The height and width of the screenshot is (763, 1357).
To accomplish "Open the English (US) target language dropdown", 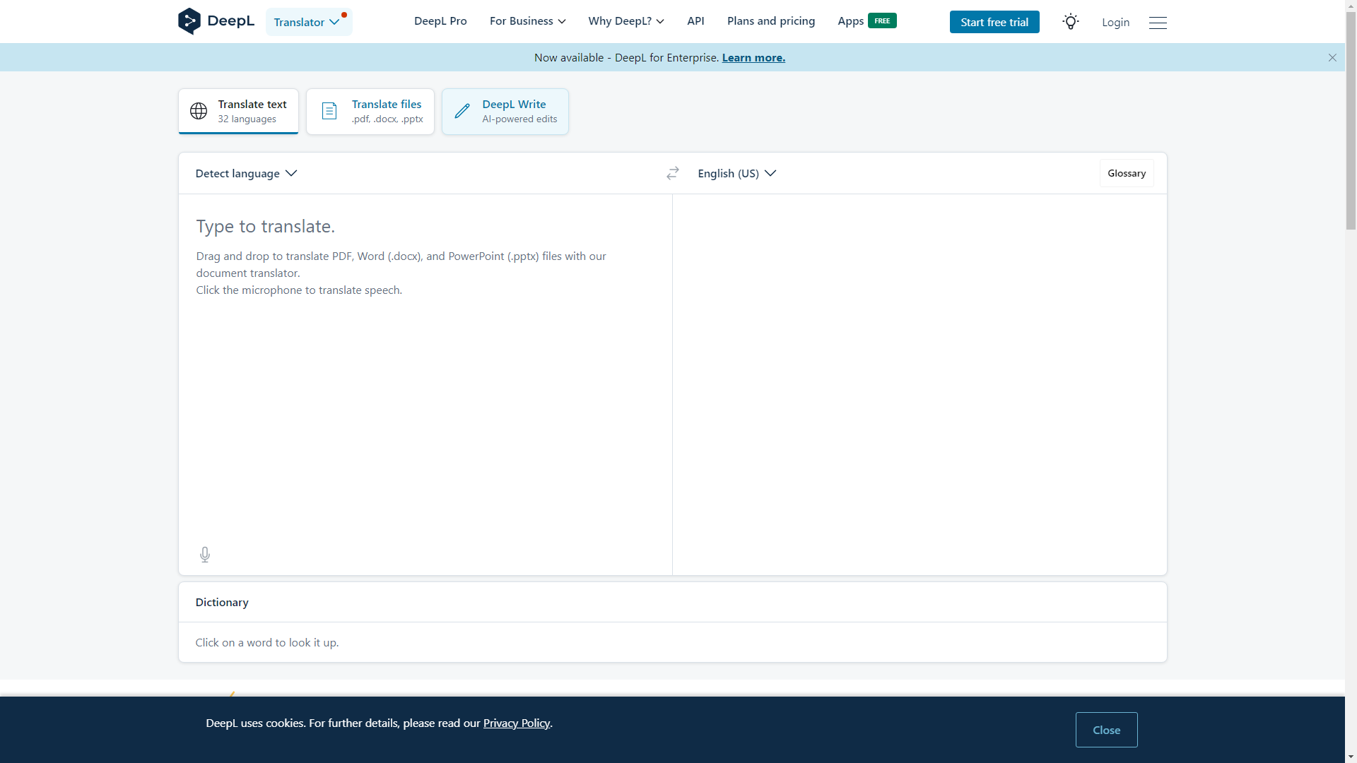I will click(x=736, y=173).
